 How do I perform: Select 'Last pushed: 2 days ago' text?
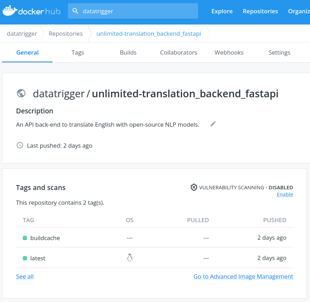coord(59,146)
